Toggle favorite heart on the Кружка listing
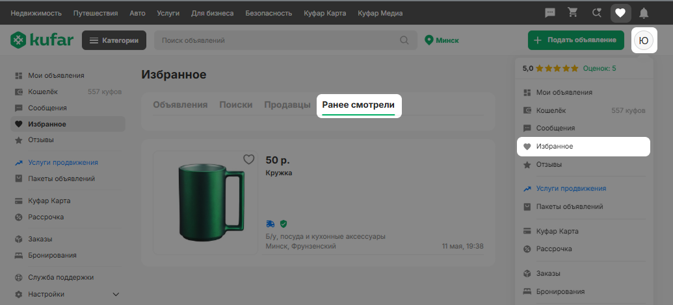673x305 pixels. click(x=249, y=160)
